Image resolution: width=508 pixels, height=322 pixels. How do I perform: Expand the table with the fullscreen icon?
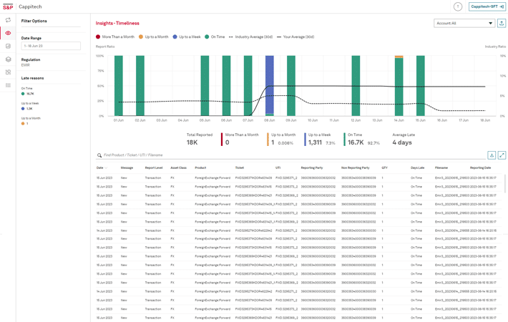point(502,155)
